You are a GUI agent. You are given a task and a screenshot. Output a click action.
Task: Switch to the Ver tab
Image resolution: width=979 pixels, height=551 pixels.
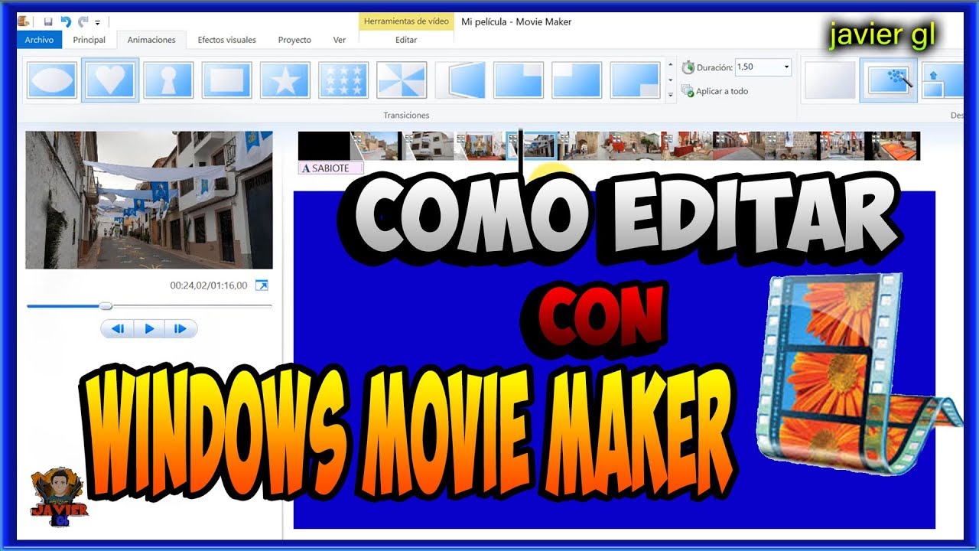coord(340,40)
